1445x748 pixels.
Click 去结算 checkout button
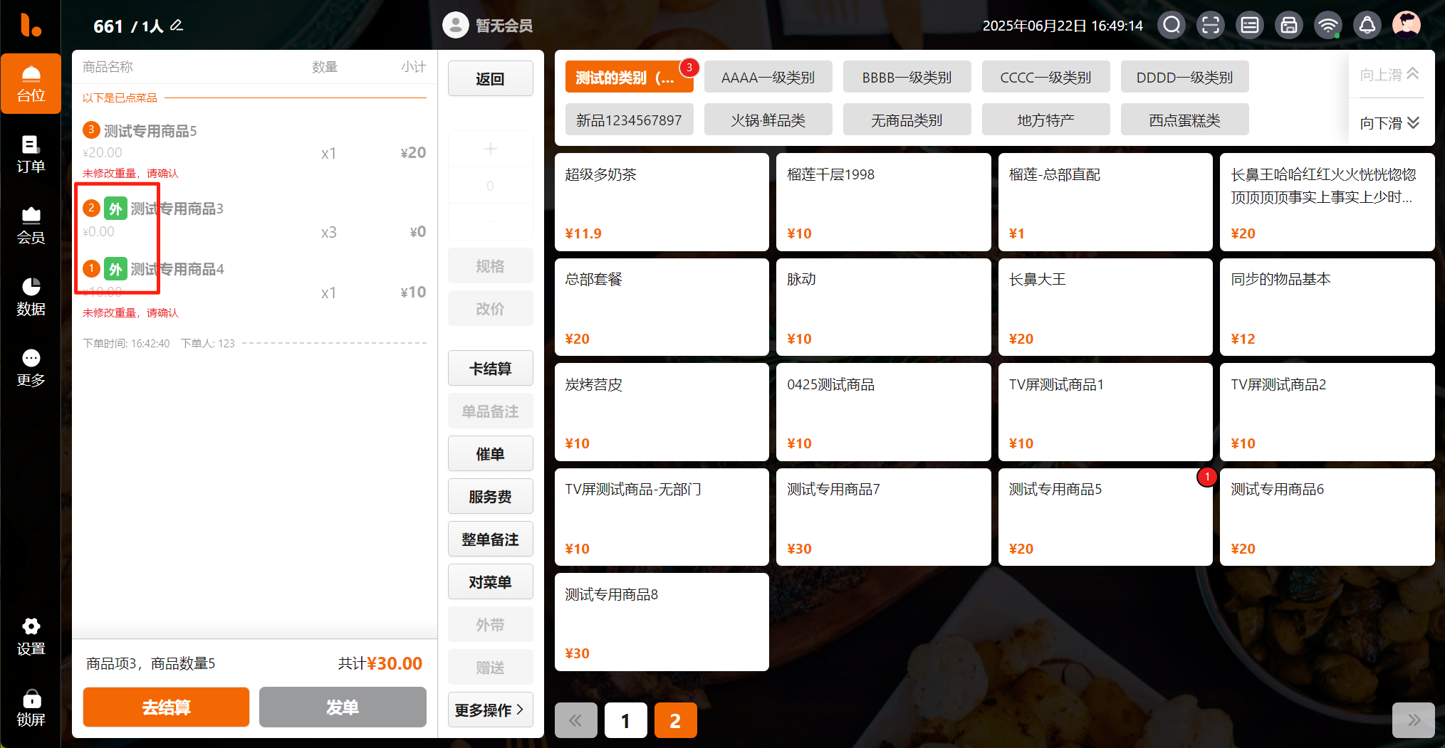click(166, 707)
